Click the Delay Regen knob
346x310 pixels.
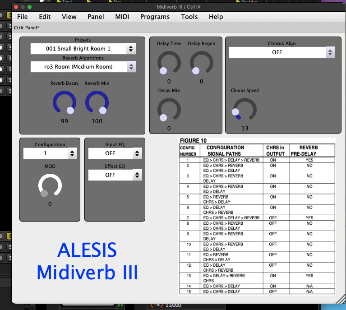click(x=202, y=63)
